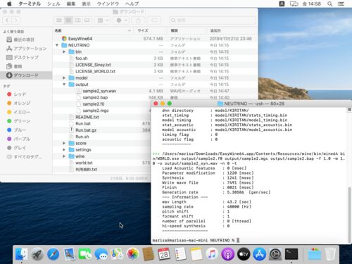Sort Finder list by サイズ column header
Screen dimensions: 352x264
pos(150,30)
